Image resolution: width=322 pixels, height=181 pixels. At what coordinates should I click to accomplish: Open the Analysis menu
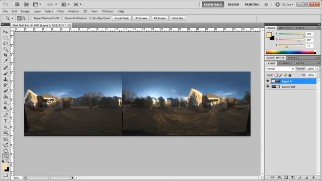click(x=73, y=11)
